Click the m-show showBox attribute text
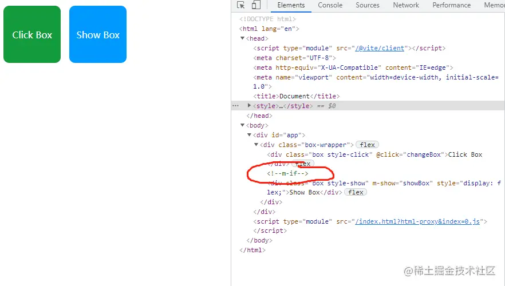Image resolution: width=505 pixels, height=286 pixels. point(403,183)
